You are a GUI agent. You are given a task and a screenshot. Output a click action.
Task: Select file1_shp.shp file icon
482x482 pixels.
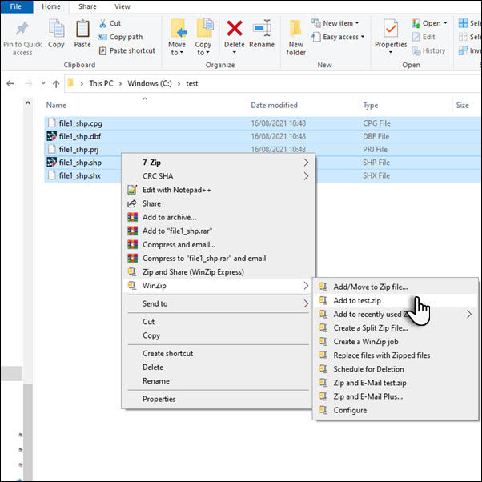point(51,162)
